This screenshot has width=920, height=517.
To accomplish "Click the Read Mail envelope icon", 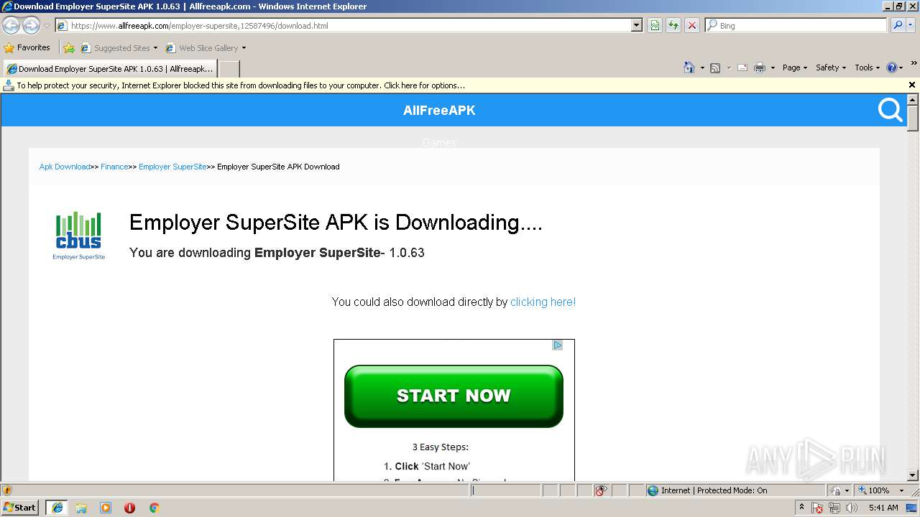I will tap(742, 67).
